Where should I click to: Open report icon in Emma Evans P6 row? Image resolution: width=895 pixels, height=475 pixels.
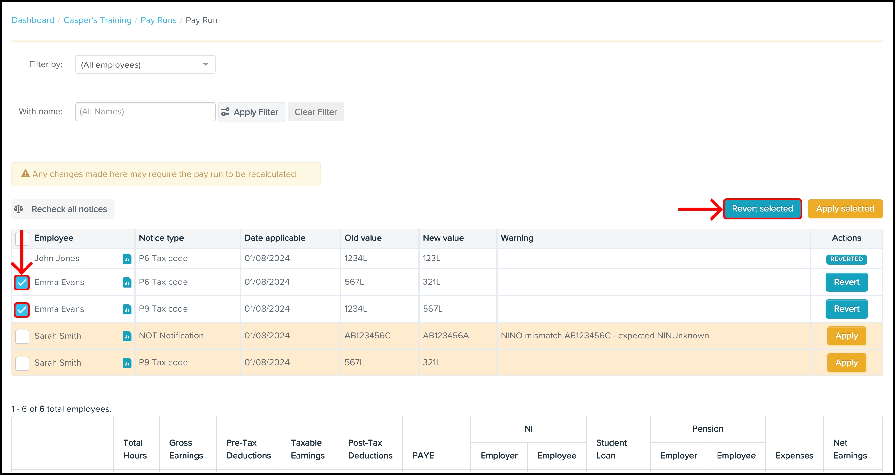(127, 283)
